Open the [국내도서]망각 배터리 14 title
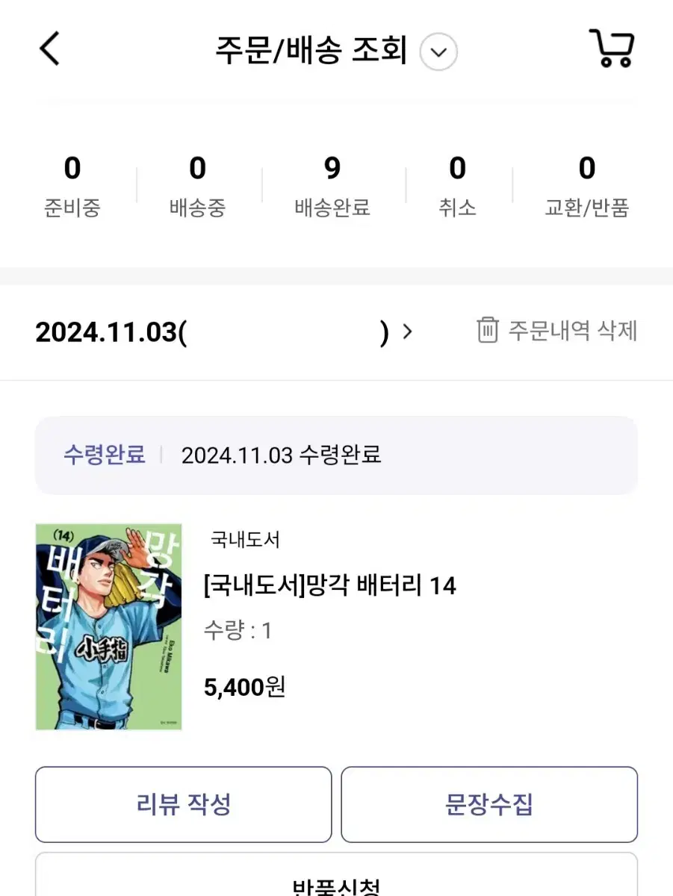 [329, 585]
